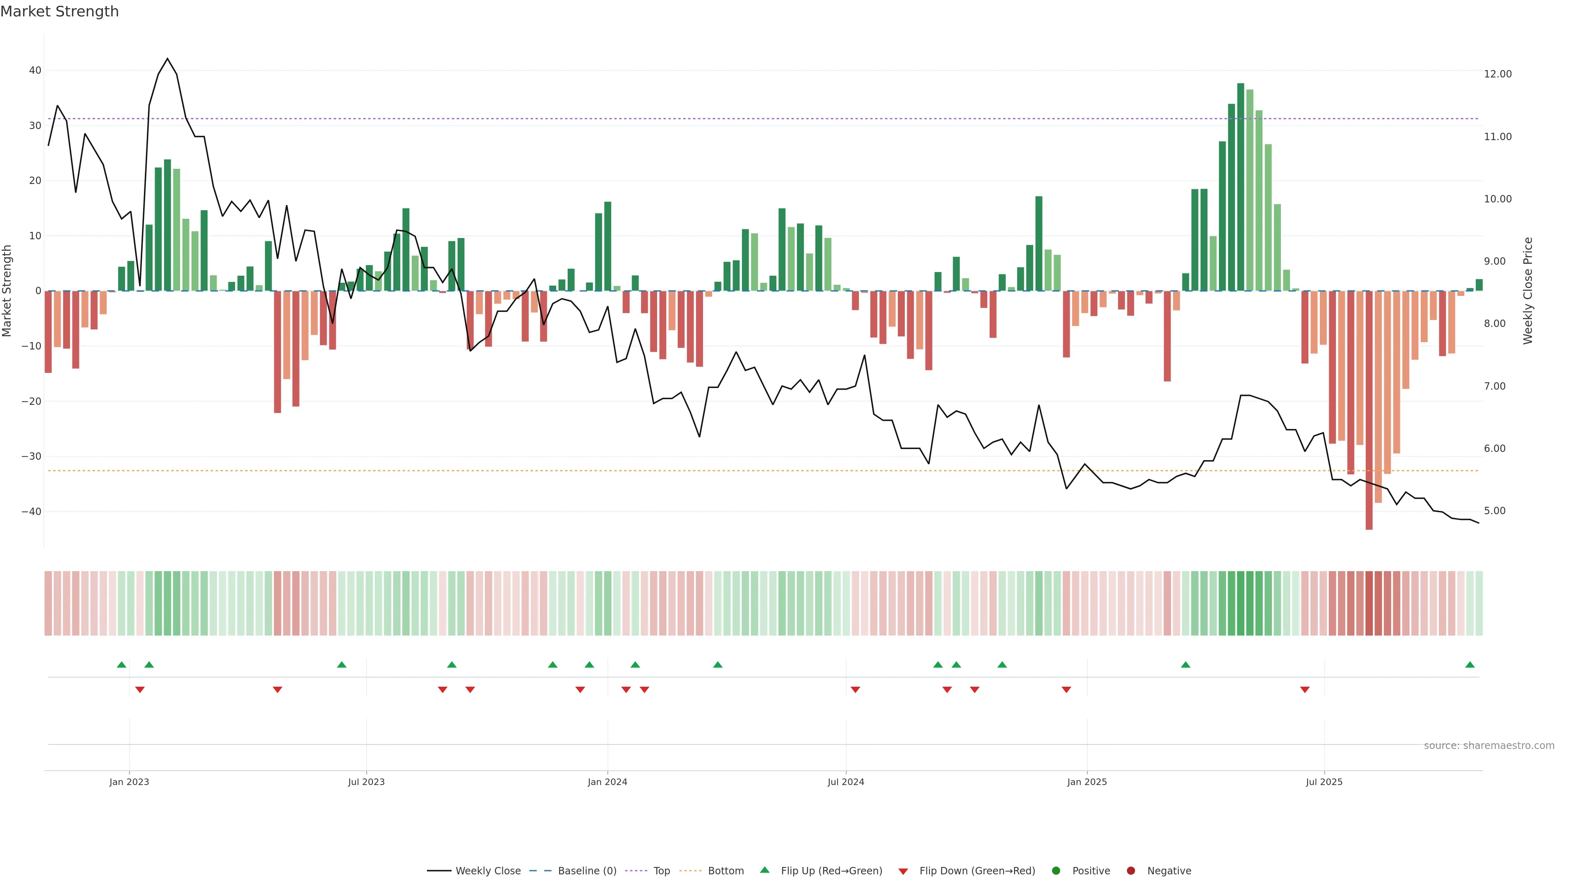Toggle Baseline (0) legend label
The image size is (1575, 885).
[x=587, y=871]
